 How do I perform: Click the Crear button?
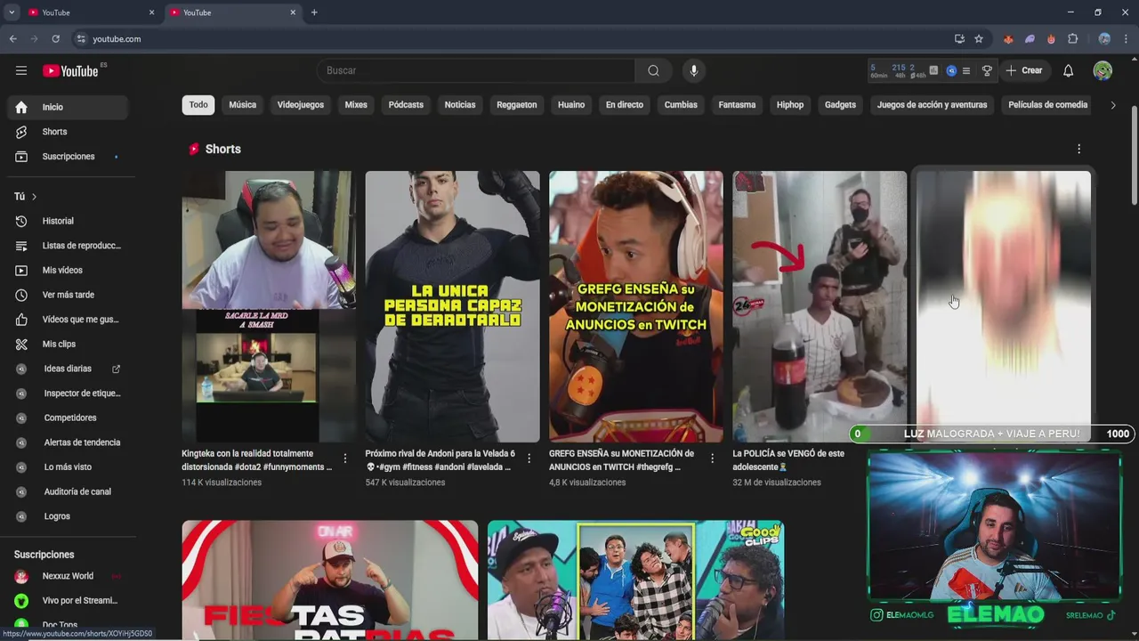pos(1023,70)
